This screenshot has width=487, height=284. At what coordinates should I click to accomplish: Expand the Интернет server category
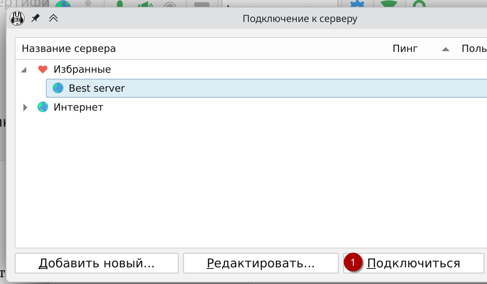point(25,107)
